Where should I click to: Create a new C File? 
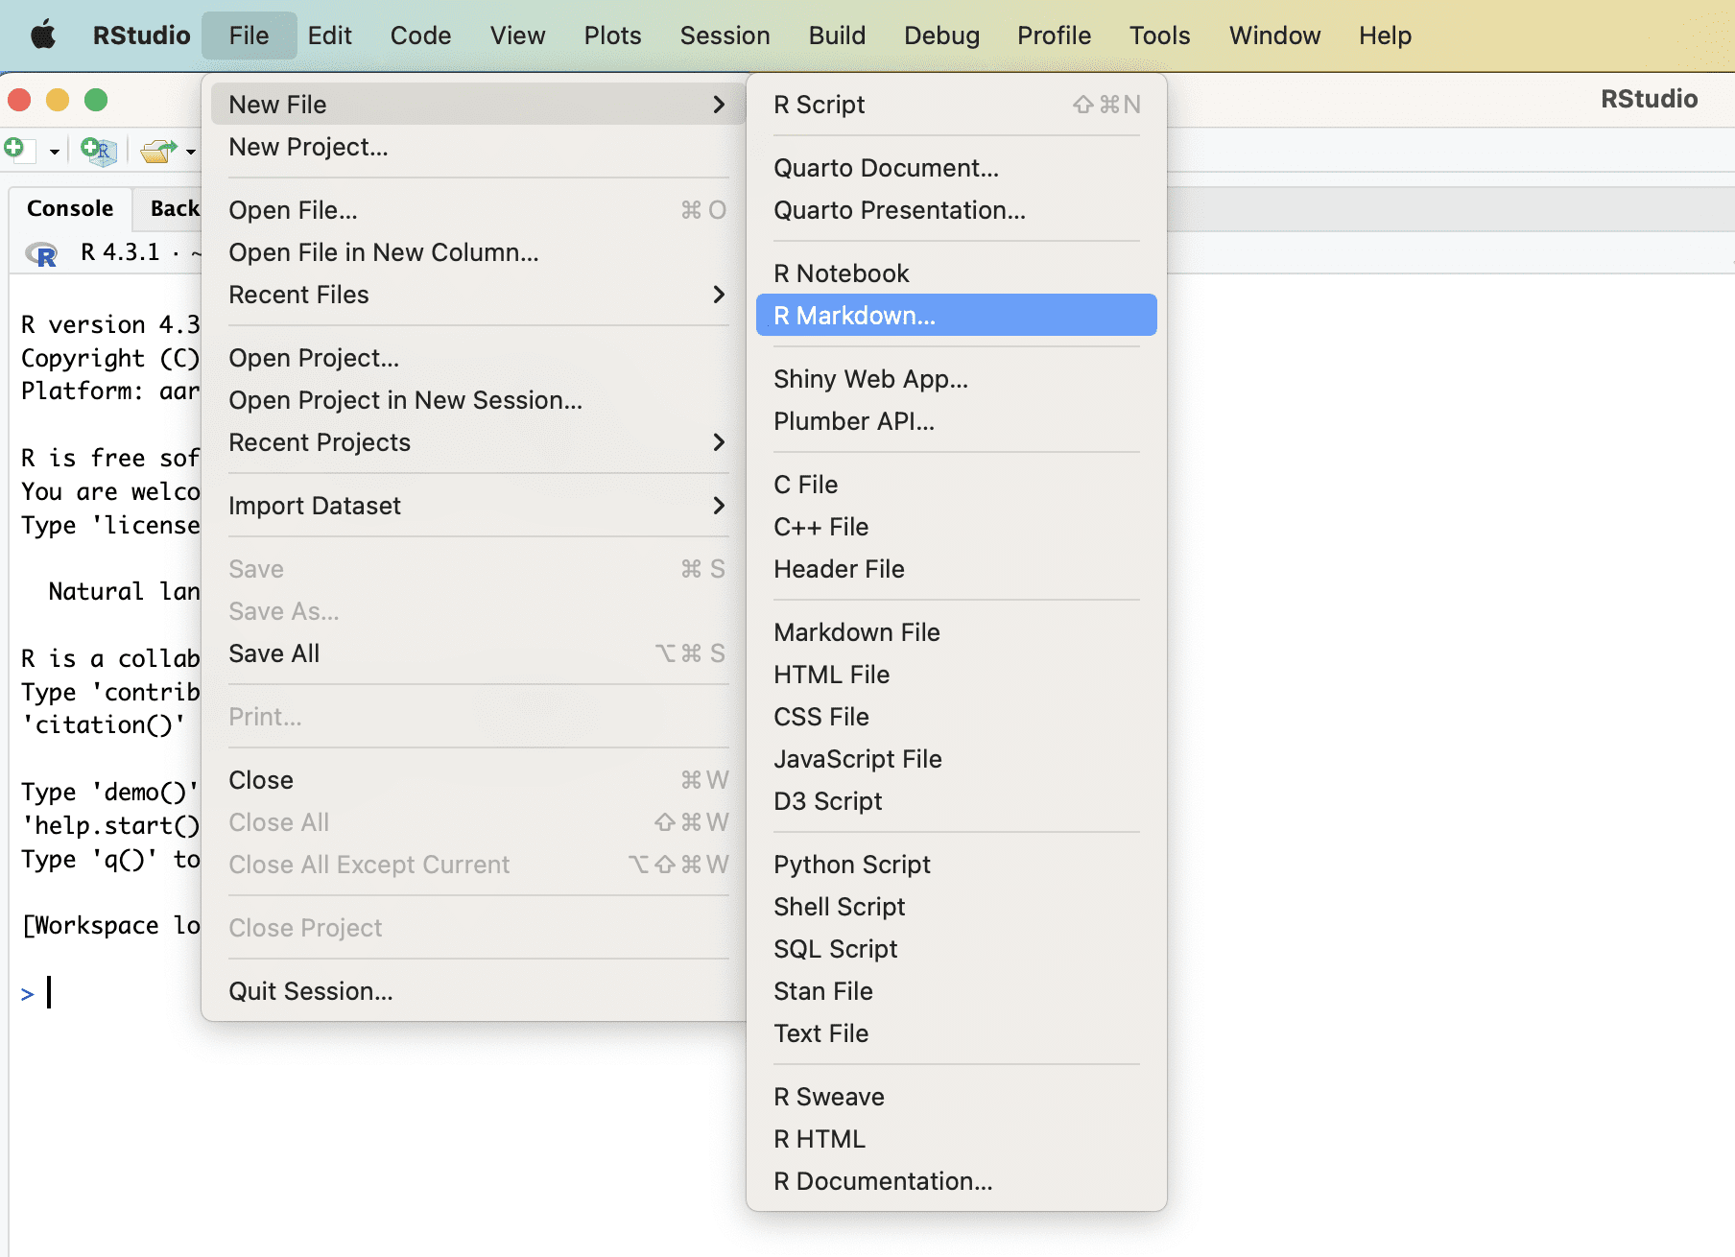click(x=957, y=485)
